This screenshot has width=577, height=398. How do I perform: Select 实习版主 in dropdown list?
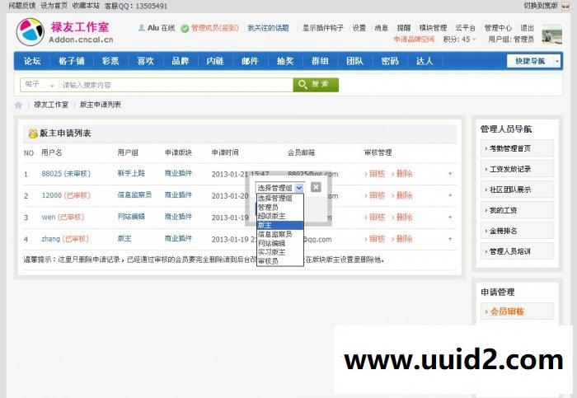click(x=280, y=252)
